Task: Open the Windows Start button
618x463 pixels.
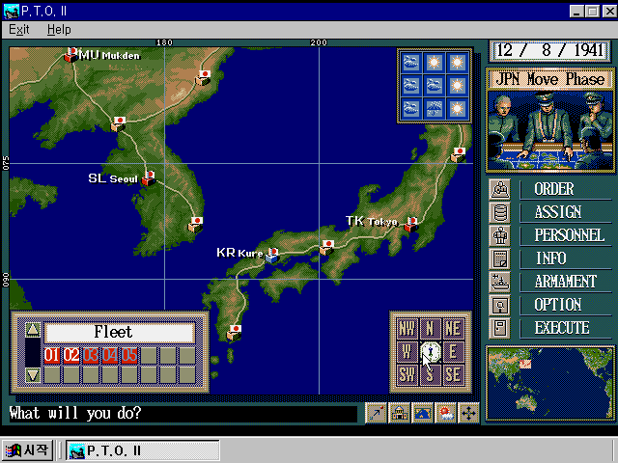Action: click(28, 450)
